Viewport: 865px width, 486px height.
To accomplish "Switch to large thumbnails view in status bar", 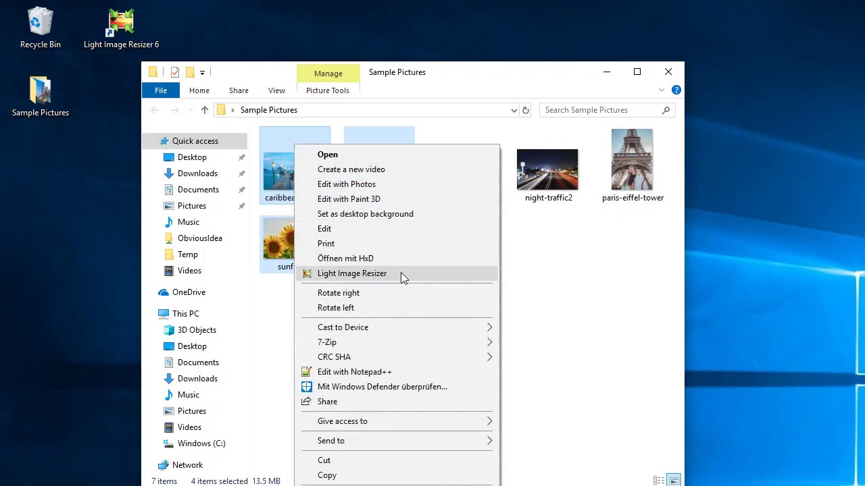I will (674, 481).
